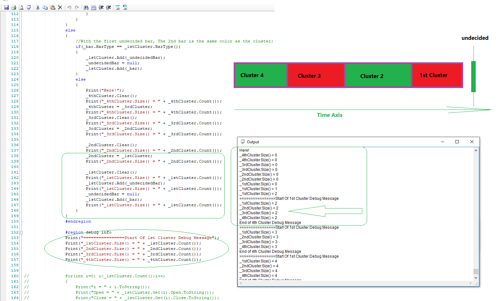
Task: Cut the selection with the scissors icon
Action: tap(38, 7)
